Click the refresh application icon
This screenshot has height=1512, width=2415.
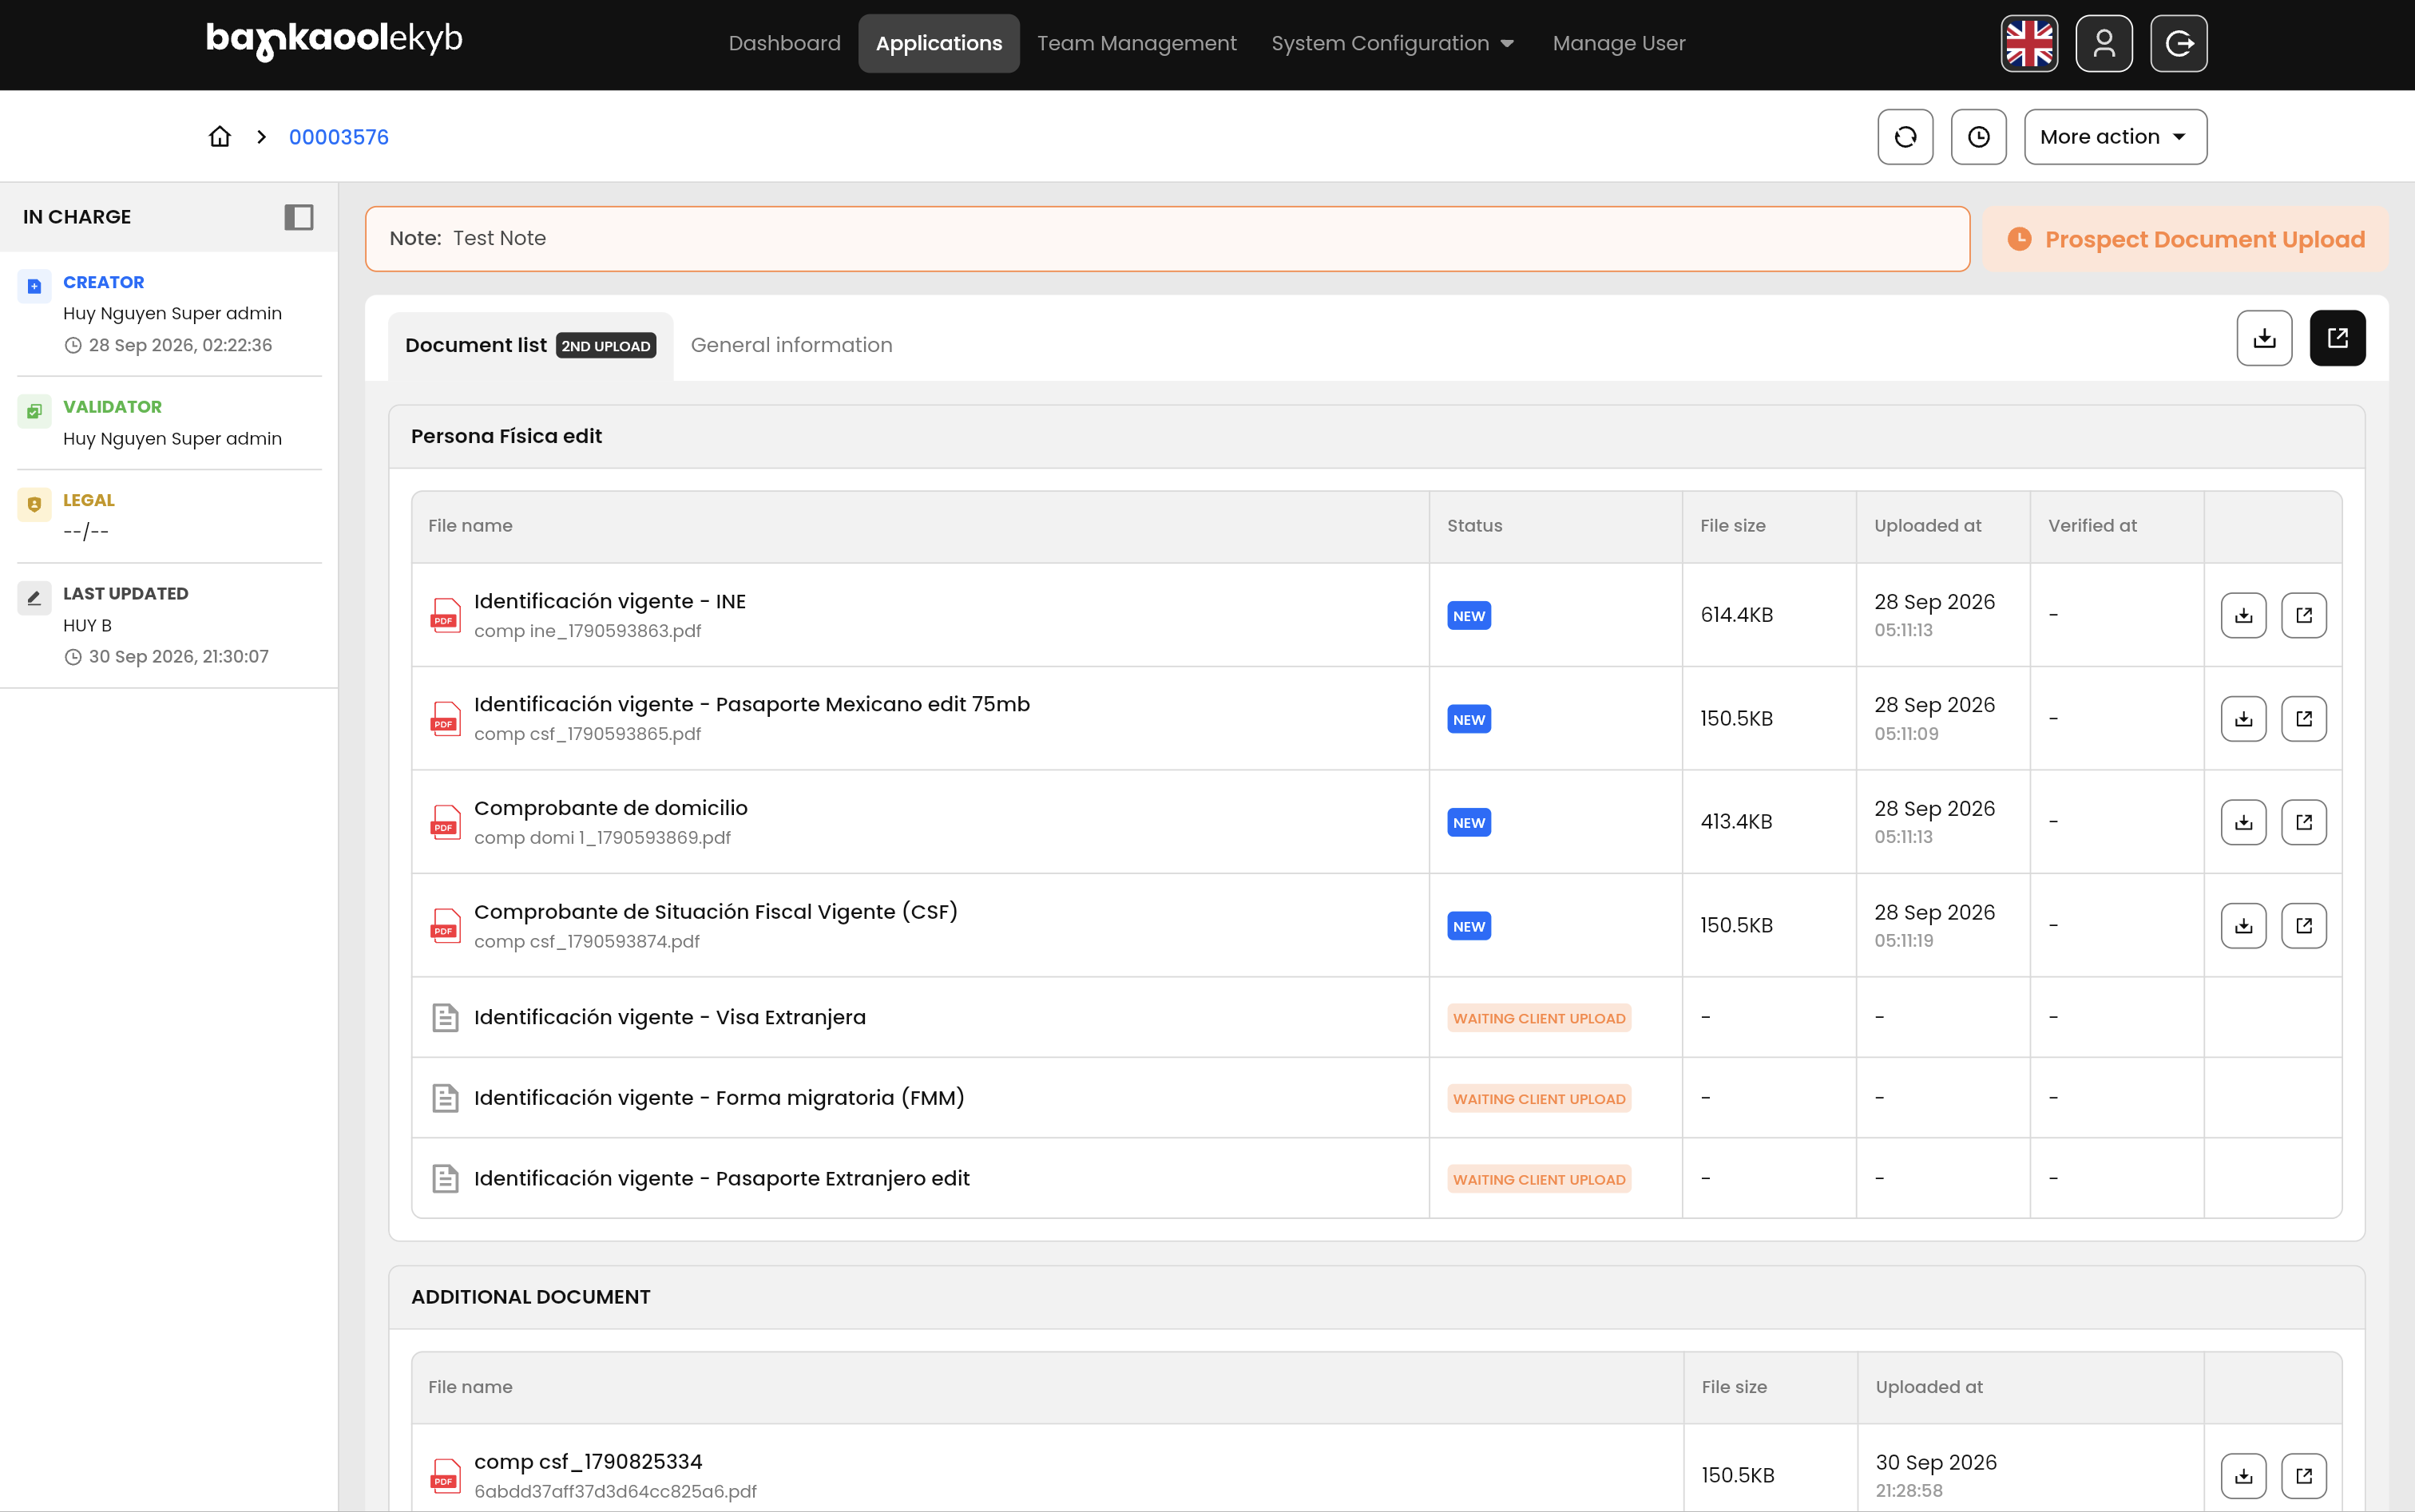[x=1905, y=137]
